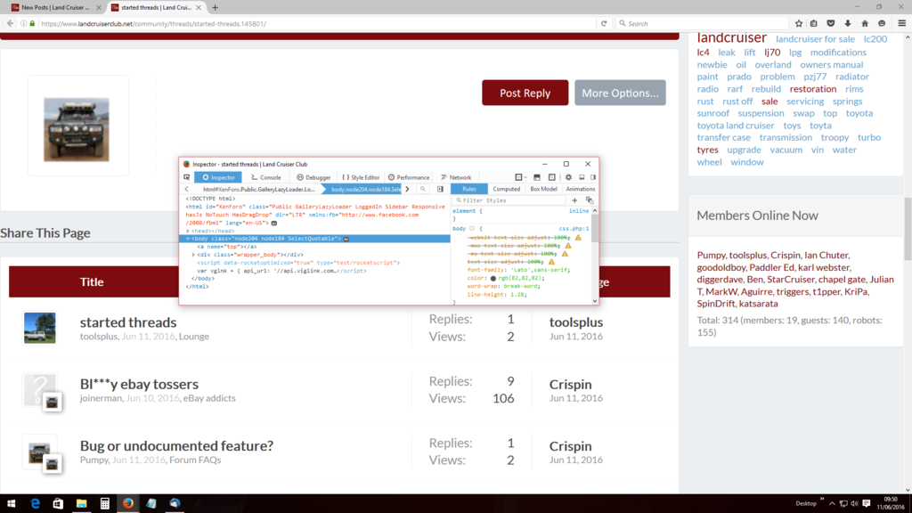This screenshot has width=912, height=513.
Task: Open the Animations panel
Action: pyautogui.click(x=581, y=189)
